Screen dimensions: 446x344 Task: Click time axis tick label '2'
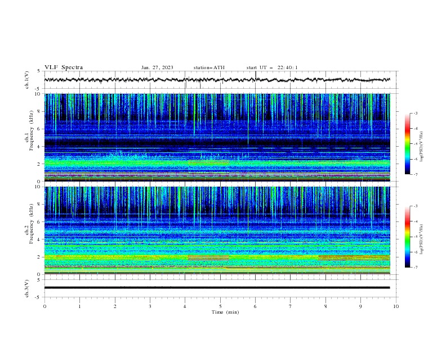coord(115,306)
